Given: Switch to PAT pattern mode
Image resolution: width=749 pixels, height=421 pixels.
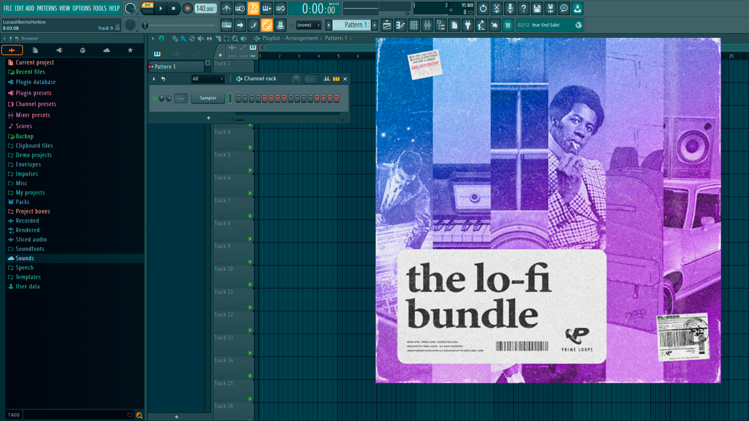Looking at the screenshot, I should 148,5.
